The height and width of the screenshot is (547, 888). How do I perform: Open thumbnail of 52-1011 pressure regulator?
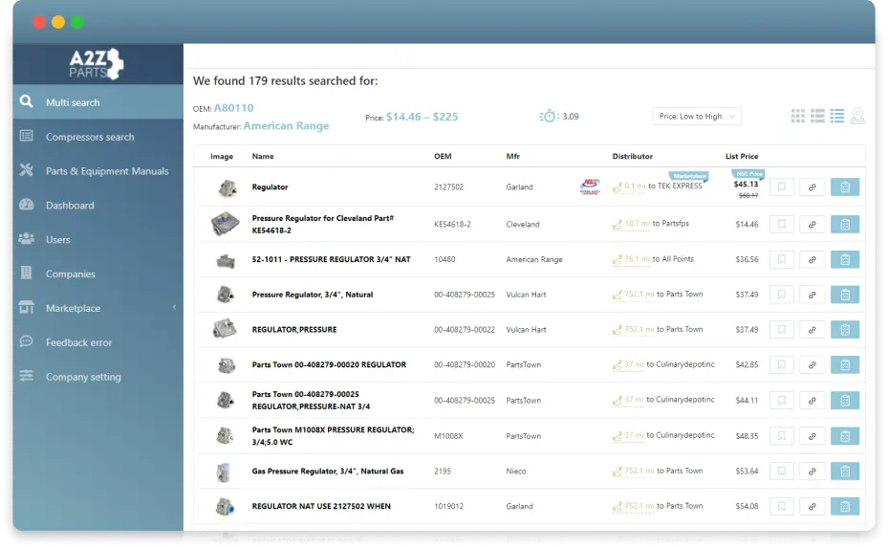pyautogui.click(x=226, y=261)
